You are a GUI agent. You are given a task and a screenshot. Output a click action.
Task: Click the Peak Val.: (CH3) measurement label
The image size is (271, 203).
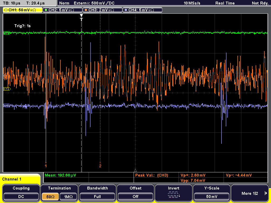152,175
